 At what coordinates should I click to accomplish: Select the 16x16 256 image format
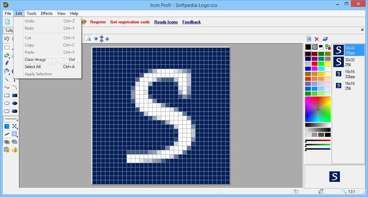coord(349,86)
